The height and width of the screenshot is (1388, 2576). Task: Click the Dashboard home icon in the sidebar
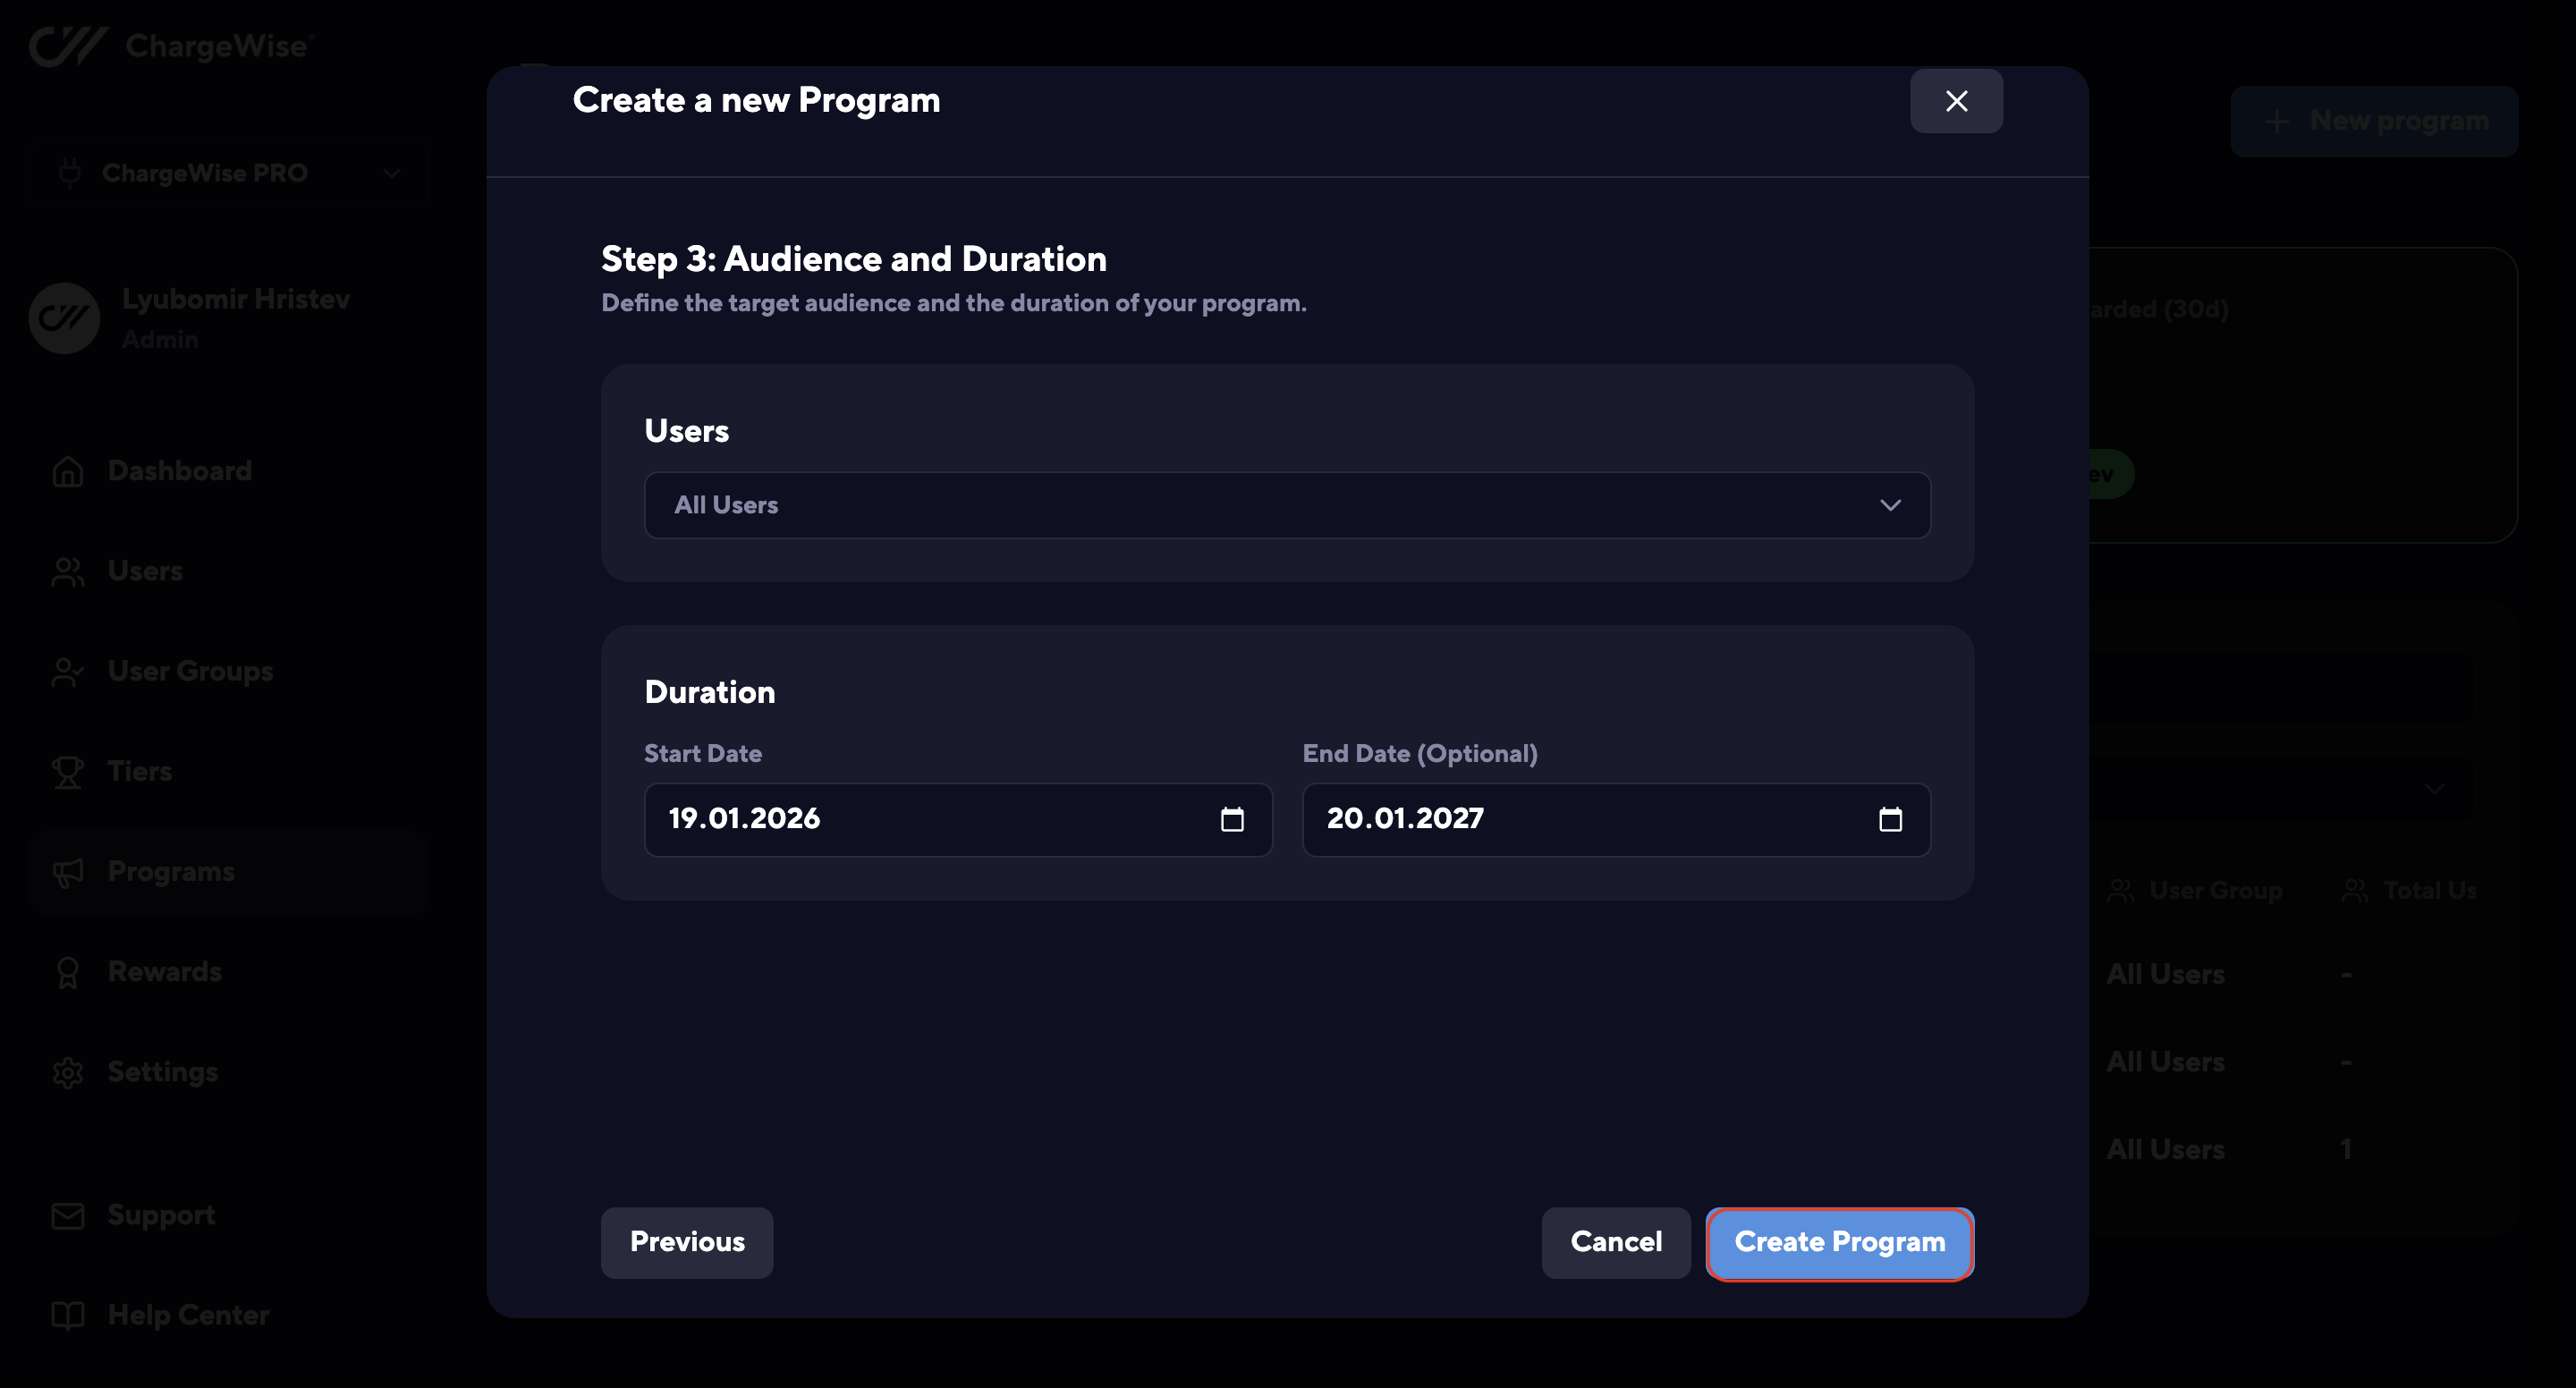pos(68,471)
